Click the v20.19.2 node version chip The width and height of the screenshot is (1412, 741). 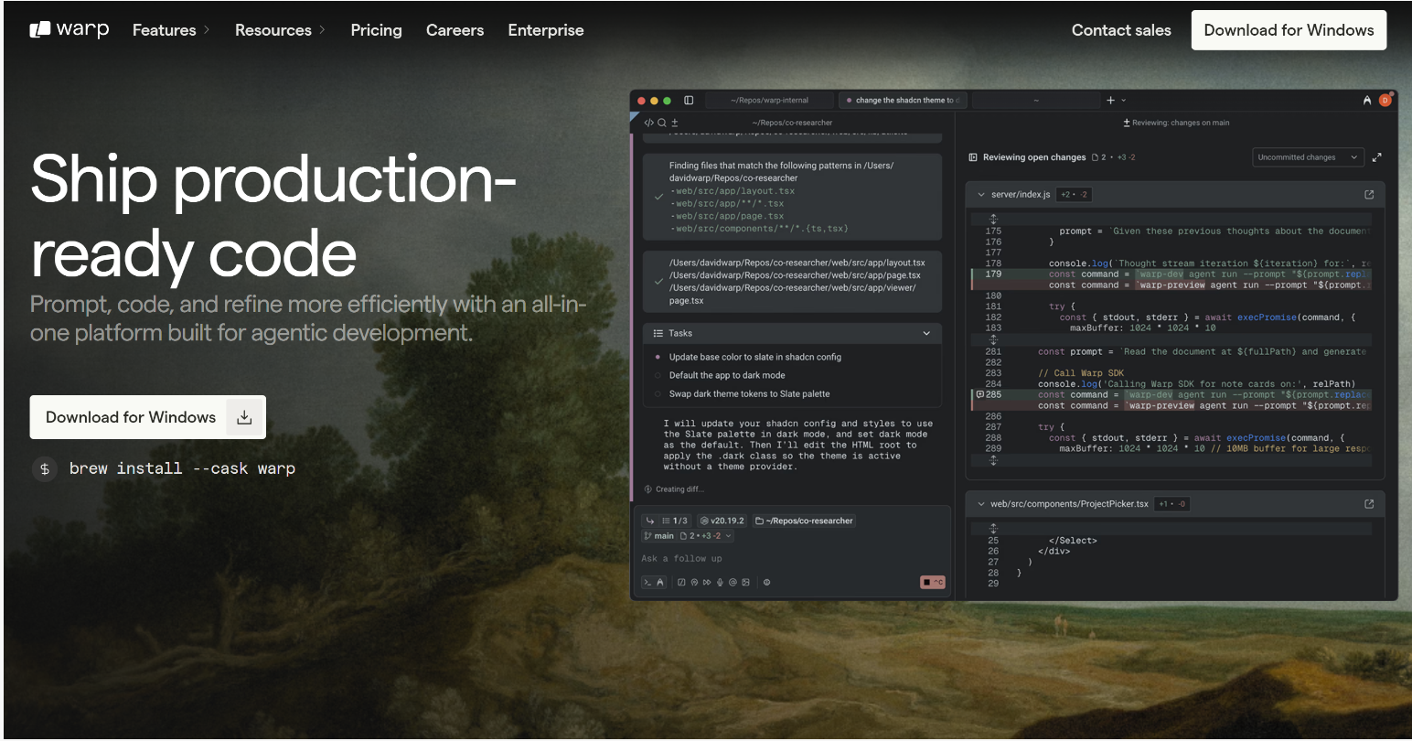[x=722, y=521]
